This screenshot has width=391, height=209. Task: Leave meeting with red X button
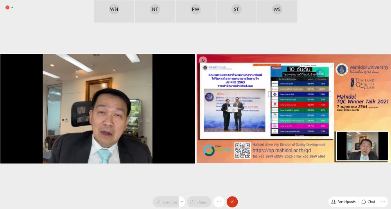coord(232,202)
